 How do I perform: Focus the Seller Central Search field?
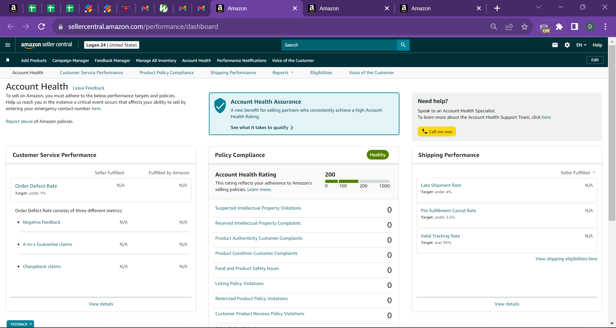(x=339, y=45)
